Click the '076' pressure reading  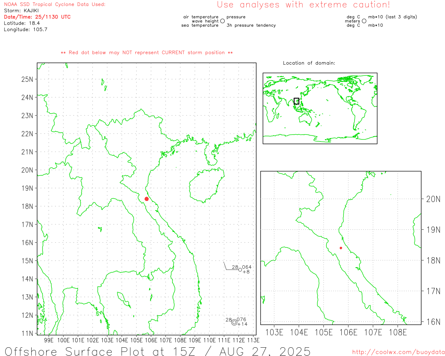(242, 320)
